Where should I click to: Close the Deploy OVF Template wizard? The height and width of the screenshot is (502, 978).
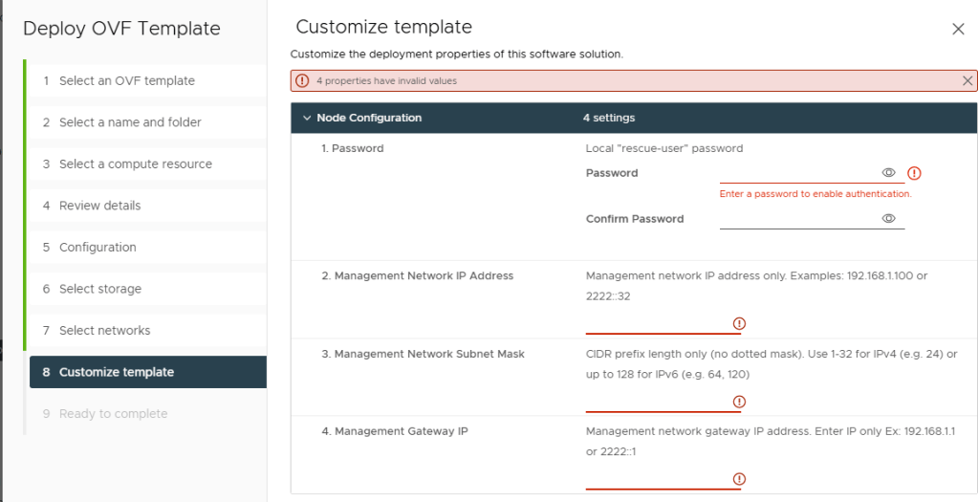point(958,29)
